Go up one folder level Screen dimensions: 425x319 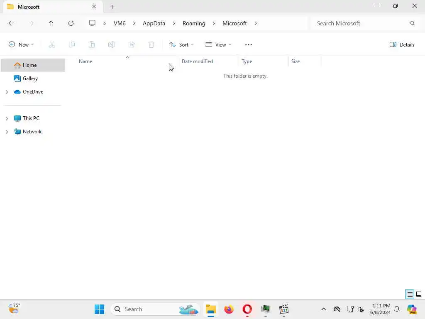tap(51, 23)
